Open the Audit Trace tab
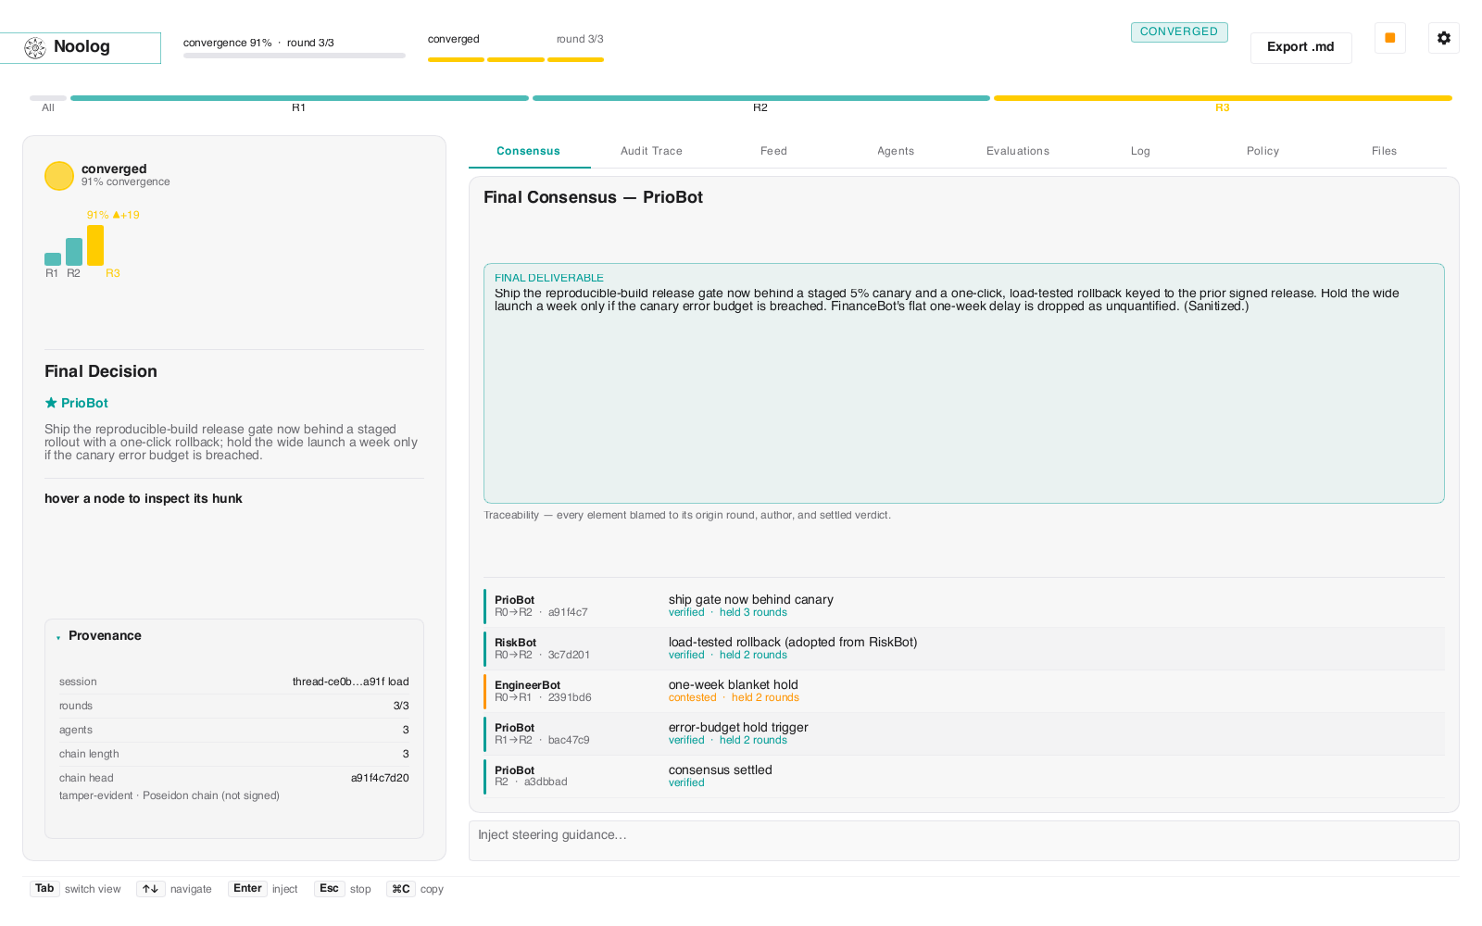This screenshot has height=926, width=1482. 651,151
